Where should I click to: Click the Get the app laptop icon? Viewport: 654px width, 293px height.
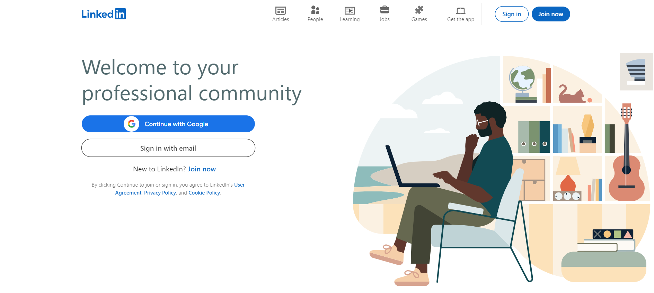[x=461, y=11]
